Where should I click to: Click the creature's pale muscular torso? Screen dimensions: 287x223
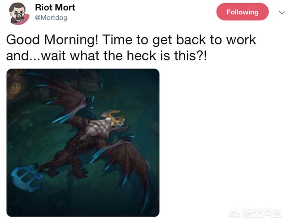tap(99, 130)
